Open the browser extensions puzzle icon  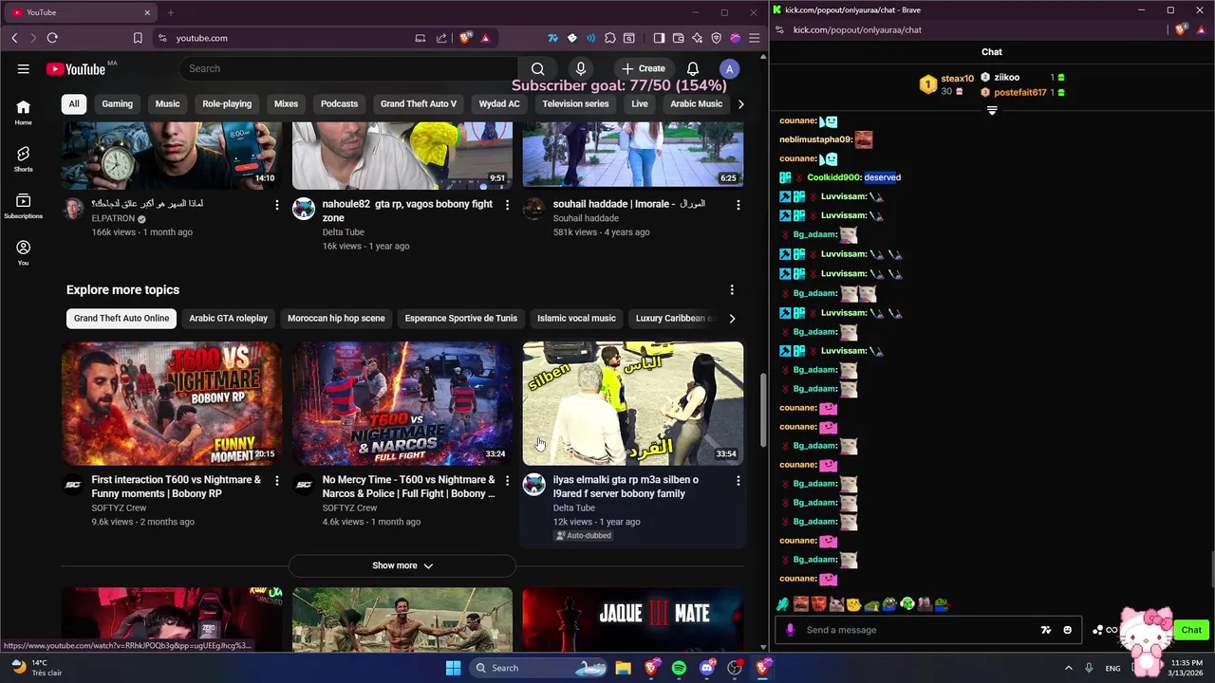pyautogui.click(x=609, y=38)
